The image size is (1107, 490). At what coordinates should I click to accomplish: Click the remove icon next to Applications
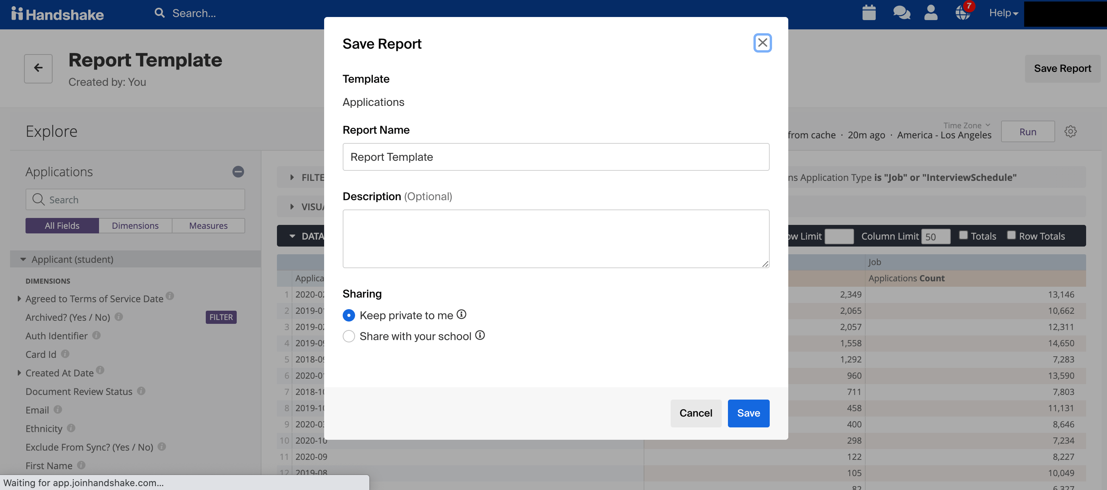(x=238, y=171)
